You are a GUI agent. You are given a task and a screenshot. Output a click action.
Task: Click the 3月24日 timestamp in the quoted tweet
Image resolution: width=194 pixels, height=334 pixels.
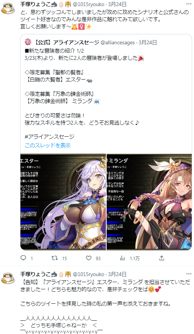pos(147,42)
